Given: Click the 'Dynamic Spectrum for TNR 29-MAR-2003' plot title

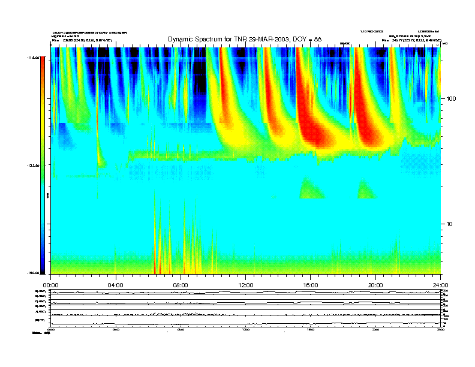Looking at the screenshot, I should [x=245, y=39].
